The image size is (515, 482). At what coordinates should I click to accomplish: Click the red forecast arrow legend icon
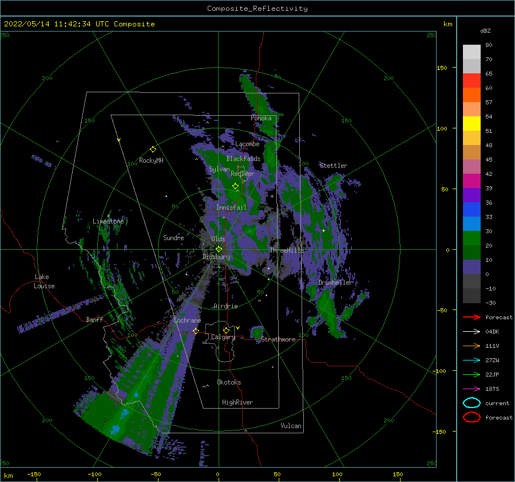(472, 317)
